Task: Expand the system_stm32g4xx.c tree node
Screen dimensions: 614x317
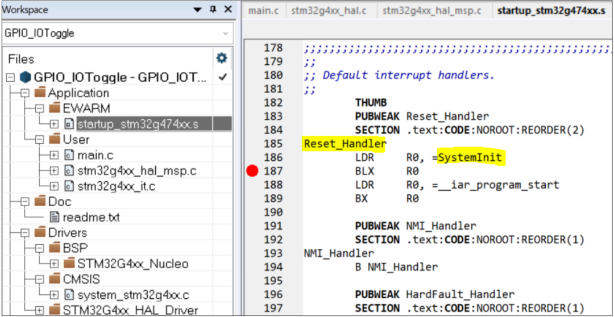Action: click(54, 295)
